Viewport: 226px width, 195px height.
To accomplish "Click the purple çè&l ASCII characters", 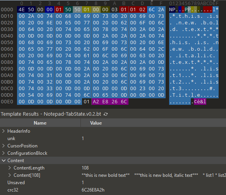I will (200, 102).
